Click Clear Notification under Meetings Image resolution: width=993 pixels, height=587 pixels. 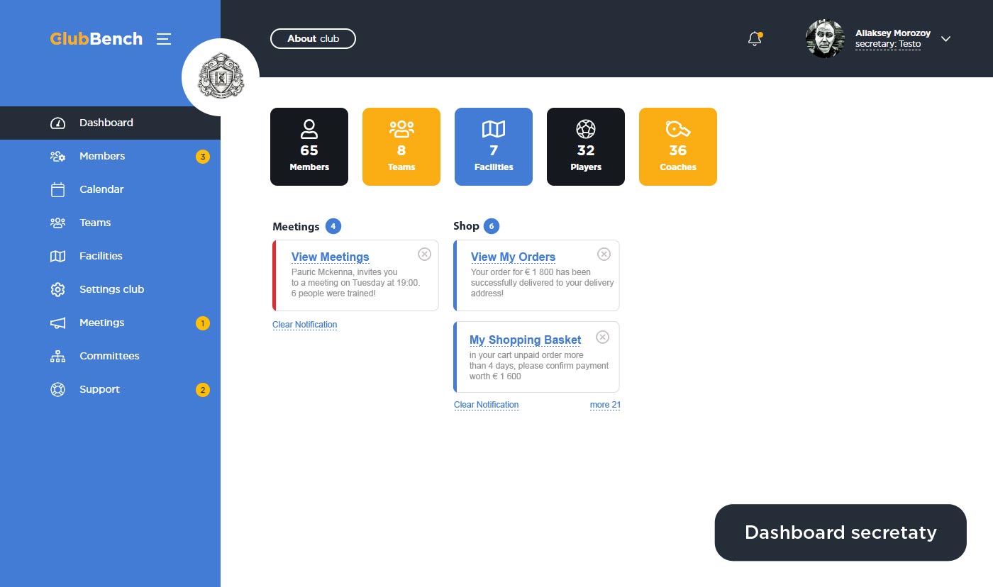(x=304, y=325)
